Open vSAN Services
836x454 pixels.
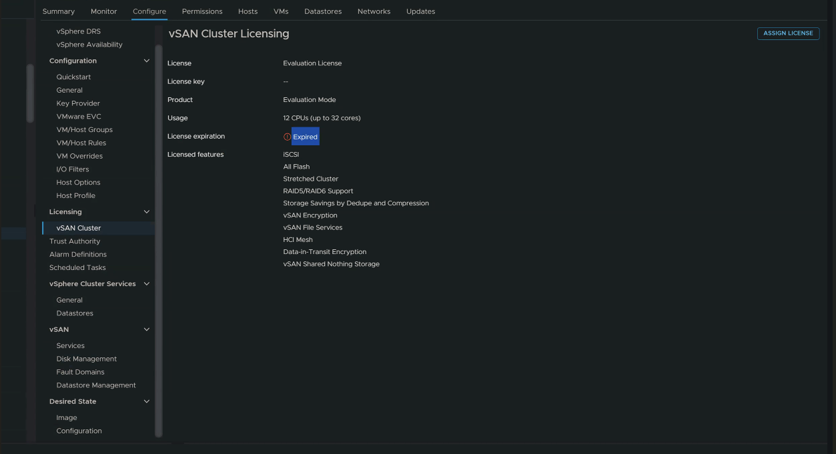click(71, 345)
